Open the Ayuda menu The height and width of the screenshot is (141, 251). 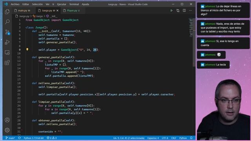click(x=85, y=4)
